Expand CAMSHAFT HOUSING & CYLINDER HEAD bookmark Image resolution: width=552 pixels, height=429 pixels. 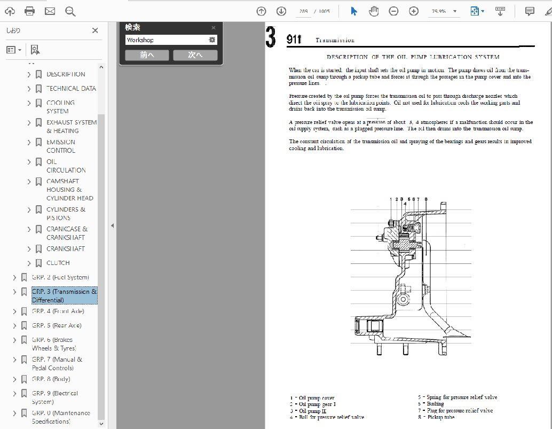point(29,182)
